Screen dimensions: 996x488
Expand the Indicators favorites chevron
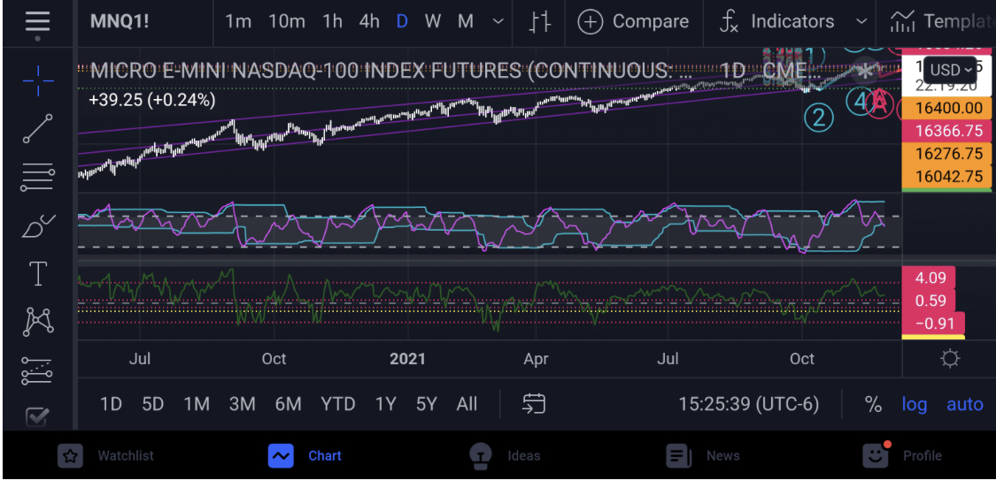pos(861,22)
